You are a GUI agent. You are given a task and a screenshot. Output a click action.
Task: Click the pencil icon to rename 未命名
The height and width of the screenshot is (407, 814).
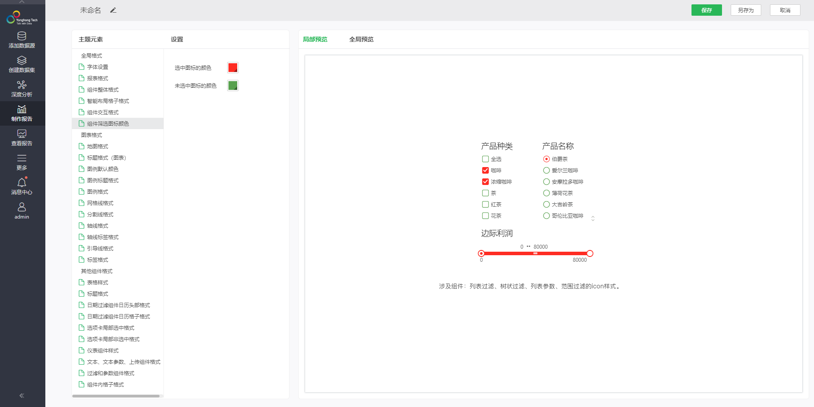pos(113,10)
